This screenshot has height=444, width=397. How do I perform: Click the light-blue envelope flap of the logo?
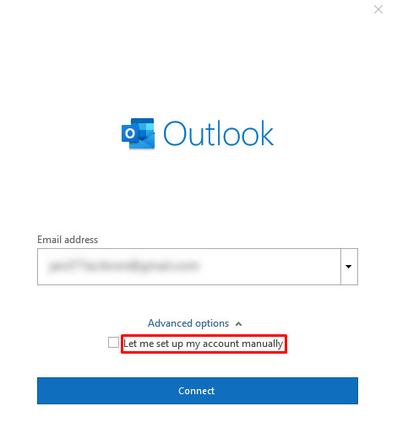pos(143,143)
